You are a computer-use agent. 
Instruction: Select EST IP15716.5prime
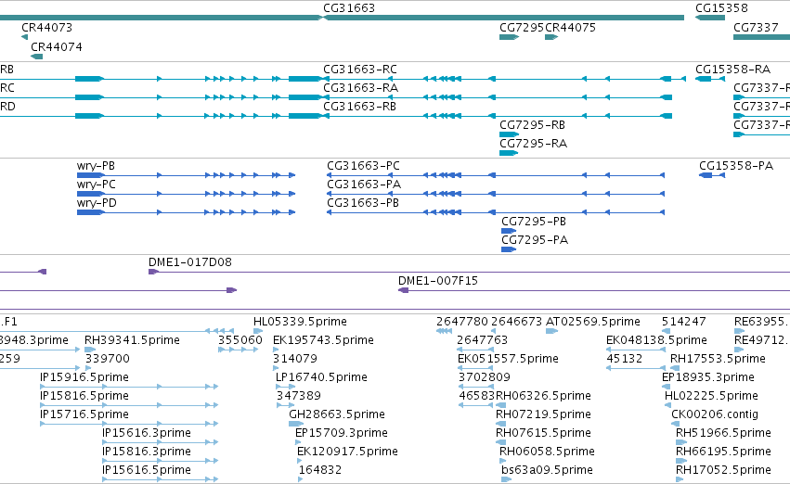(84, 414)
